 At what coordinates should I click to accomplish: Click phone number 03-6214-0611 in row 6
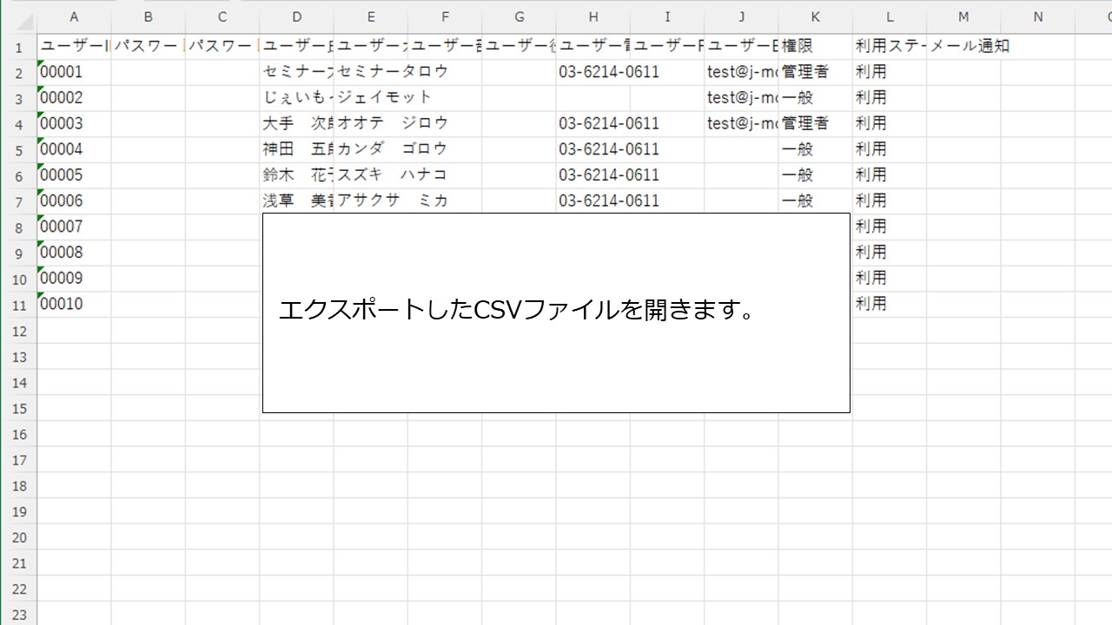(593, 175)
